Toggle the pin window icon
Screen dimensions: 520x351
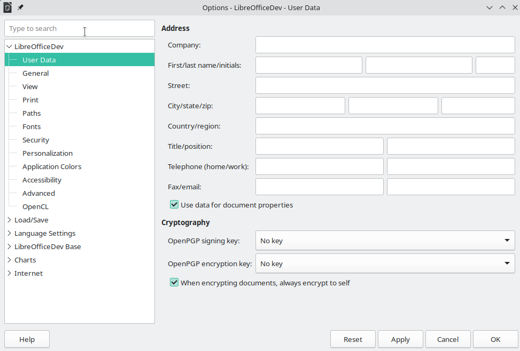20,7
